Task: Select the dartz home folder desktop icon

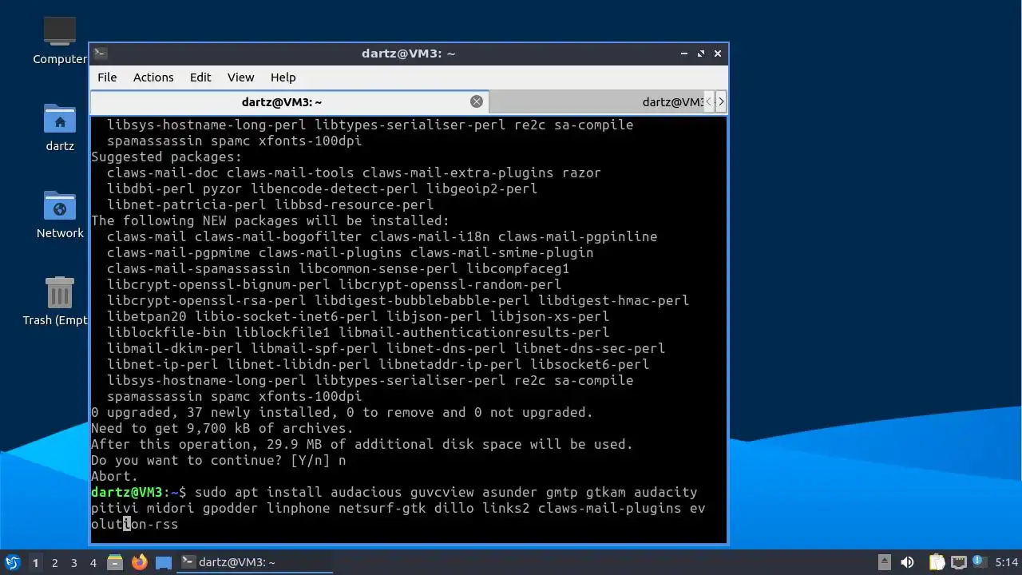Action: point(60,128)
